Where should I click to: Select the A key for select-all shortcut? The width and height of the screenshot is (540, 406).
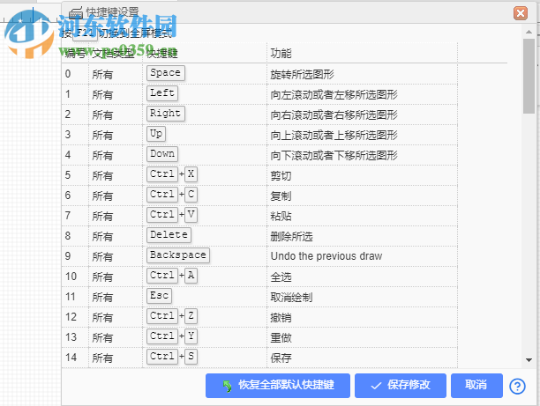point(191,276)
